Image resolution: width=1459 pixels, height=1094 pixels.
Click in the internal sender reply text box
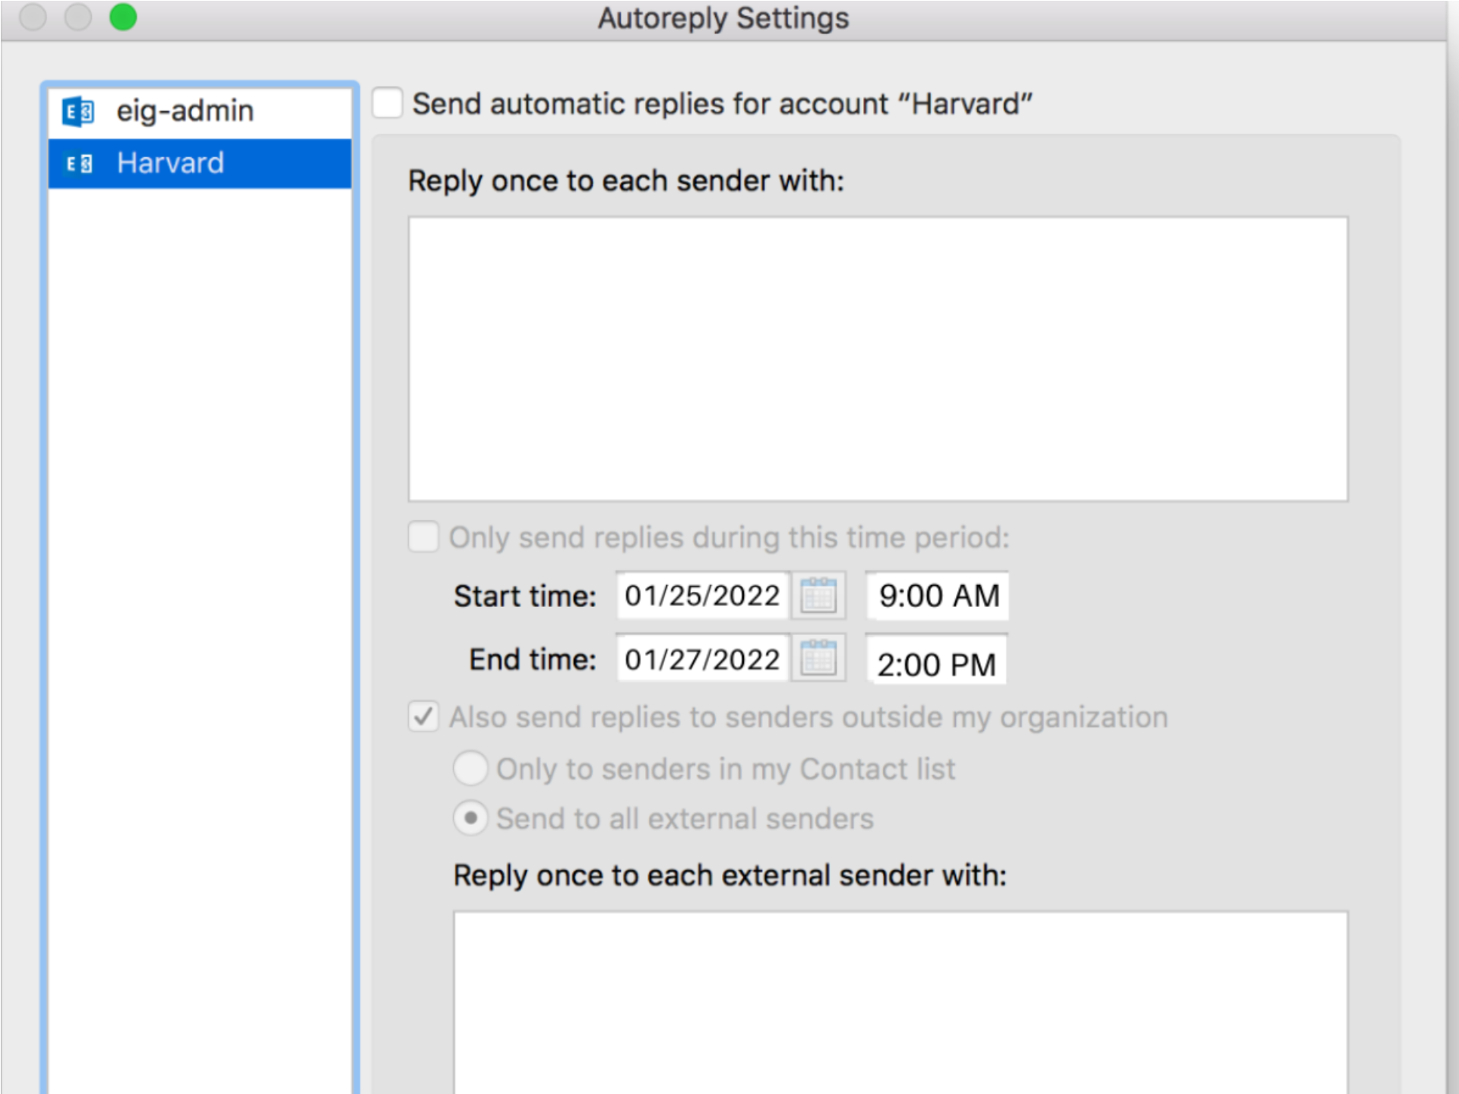[x=878, y=359]
